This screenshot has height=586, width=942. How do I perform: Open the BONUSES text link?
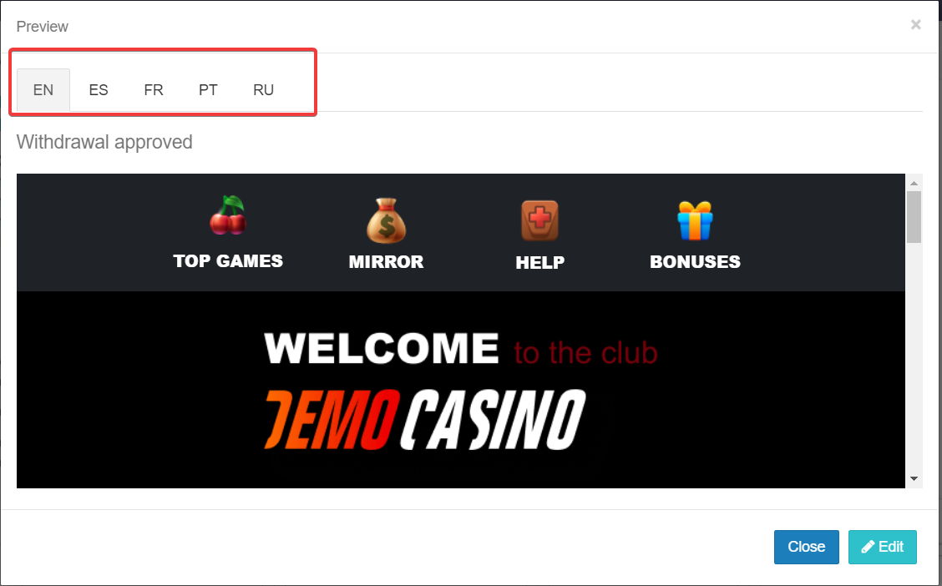695,262
